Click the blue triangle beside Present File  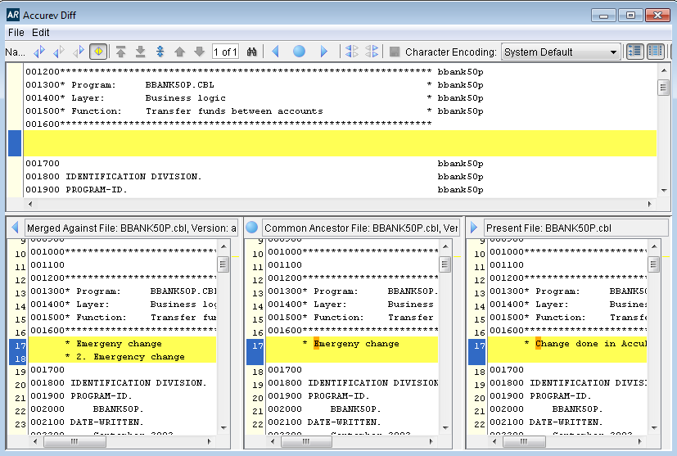[x=474, y=228]
